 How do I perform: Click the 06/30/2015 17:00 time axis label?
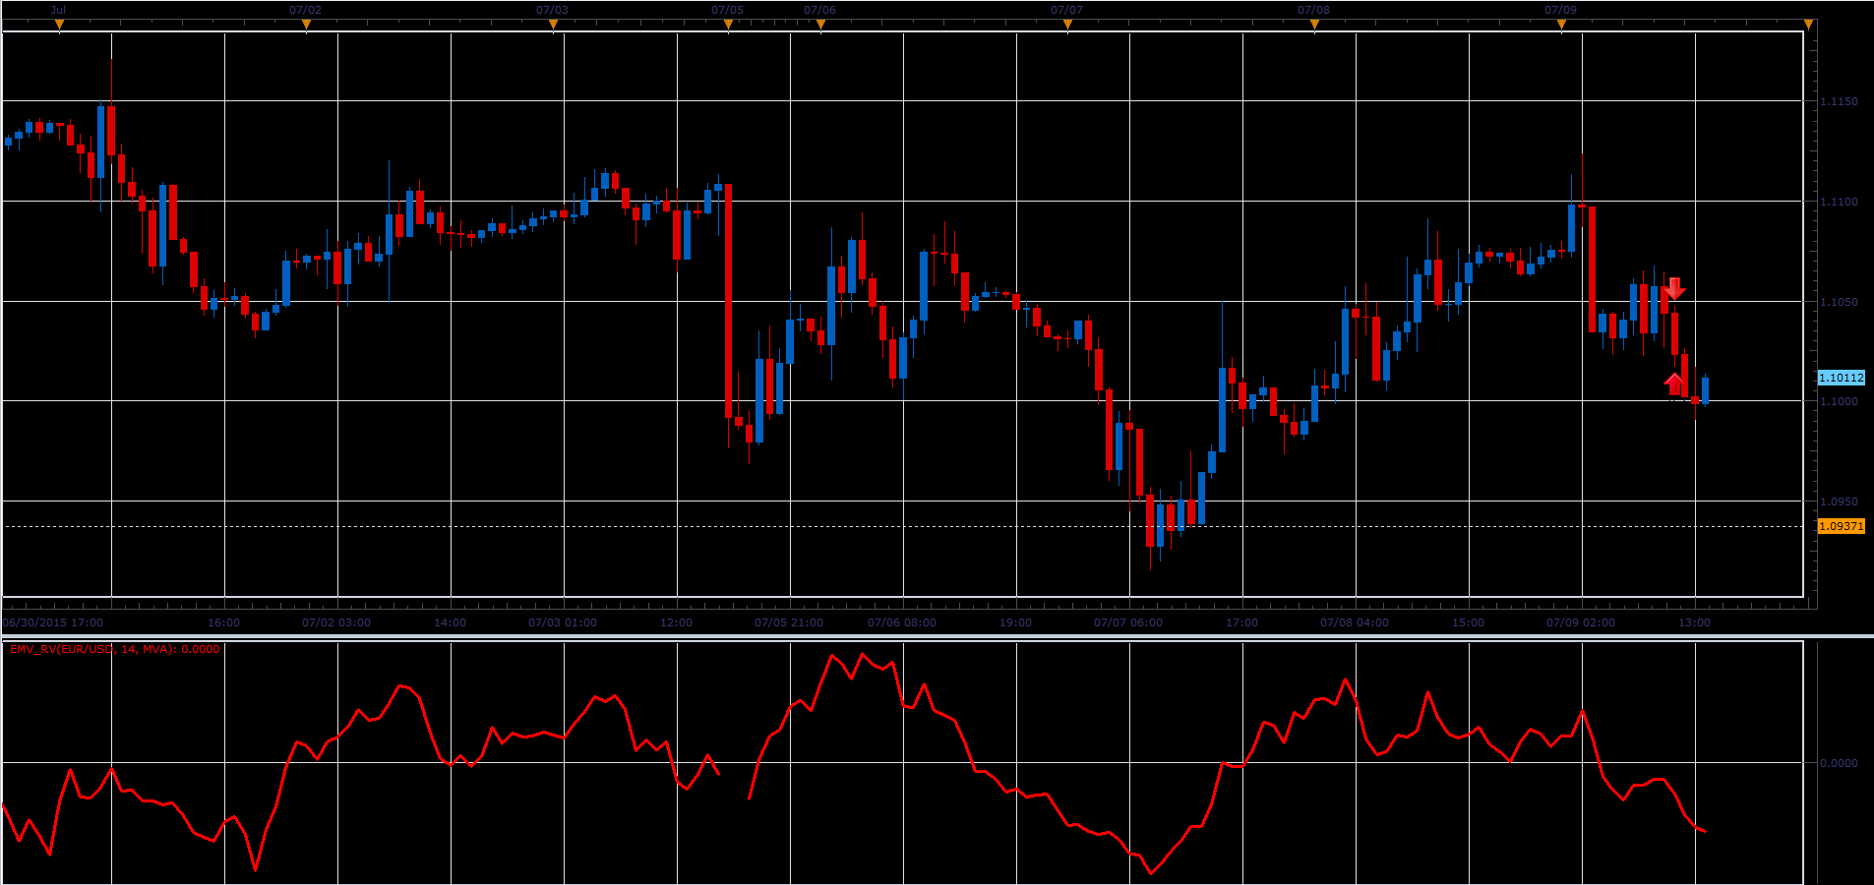pos(53,622)
